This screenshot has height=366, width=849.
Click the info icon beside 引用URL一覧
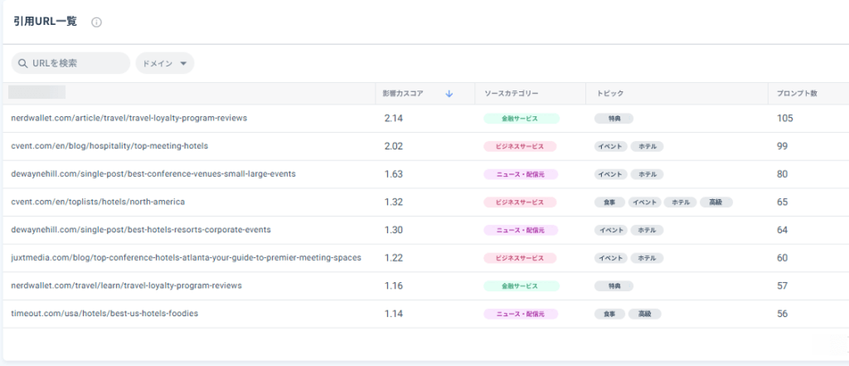coord(96,22)
